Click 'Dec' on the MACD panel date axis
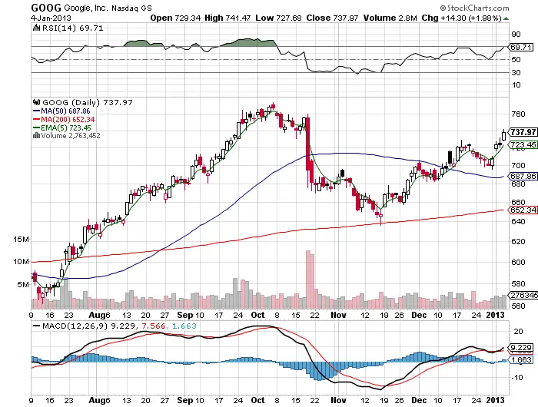Viewport: 538px width, 407px height. click(x=419, y=400)
